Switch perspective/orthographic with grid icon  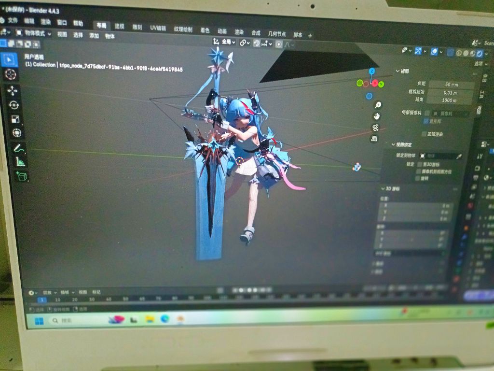374,139
